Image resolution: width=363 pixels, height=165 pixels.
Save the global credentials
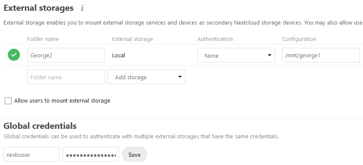135,154
